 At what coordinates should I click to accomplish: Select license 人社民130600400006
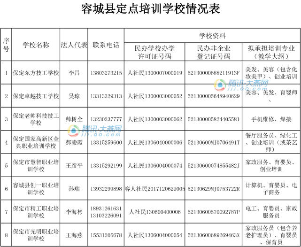click(155, 212)
